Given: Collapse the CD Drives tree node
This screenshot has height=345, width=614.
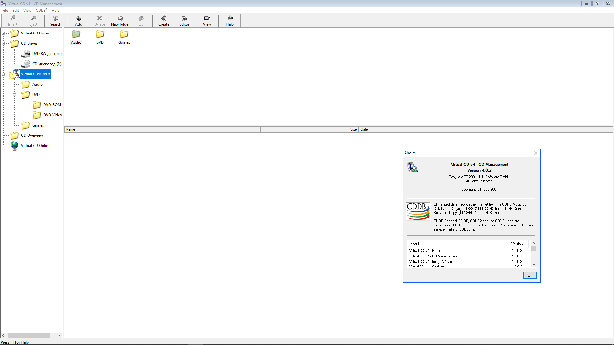Looking at the screenshot, I should click(4, 43).
